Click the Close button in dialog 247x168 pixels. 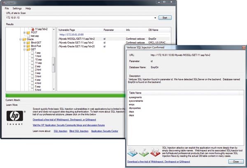point(236,162)
